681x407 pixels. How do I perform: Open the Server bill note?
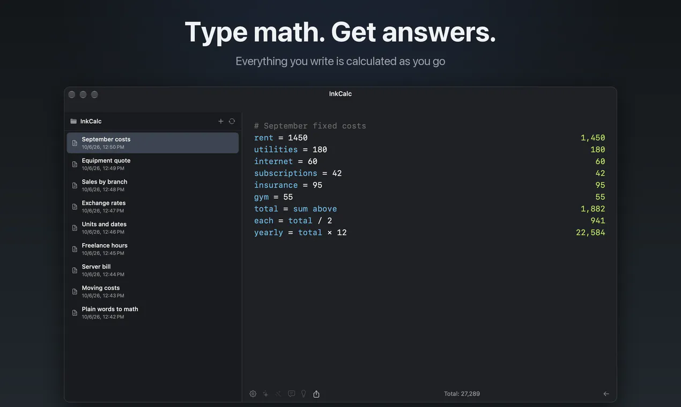153,270
